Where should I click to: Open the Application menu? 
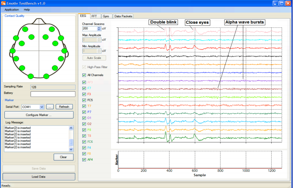coord(12,10)
